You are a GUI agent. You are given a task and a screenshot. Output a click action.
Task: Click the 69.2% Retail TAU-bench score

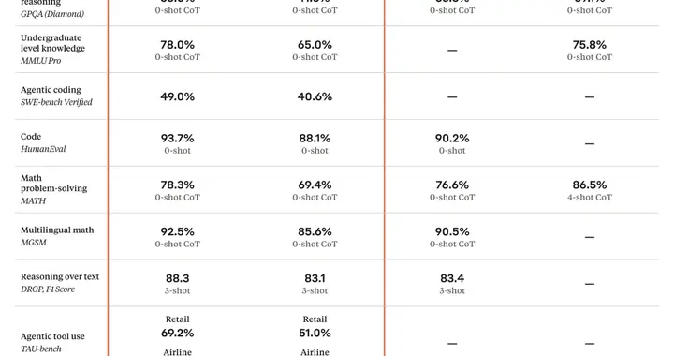tap(177, 333)
